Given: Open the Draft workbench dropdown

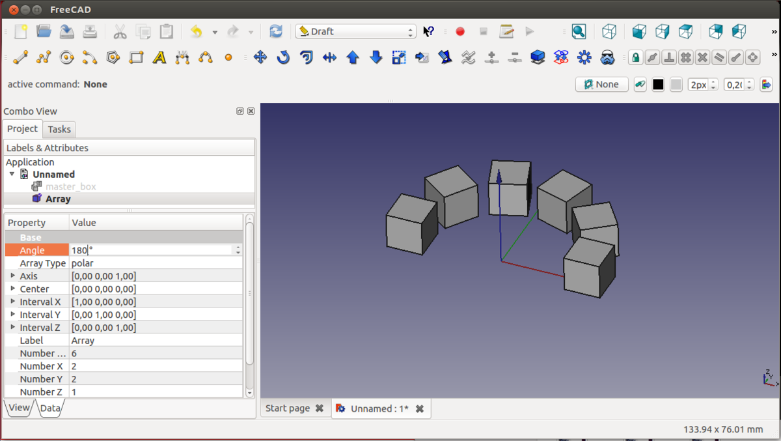Looking at the screenshot, I should coord(355,31).
